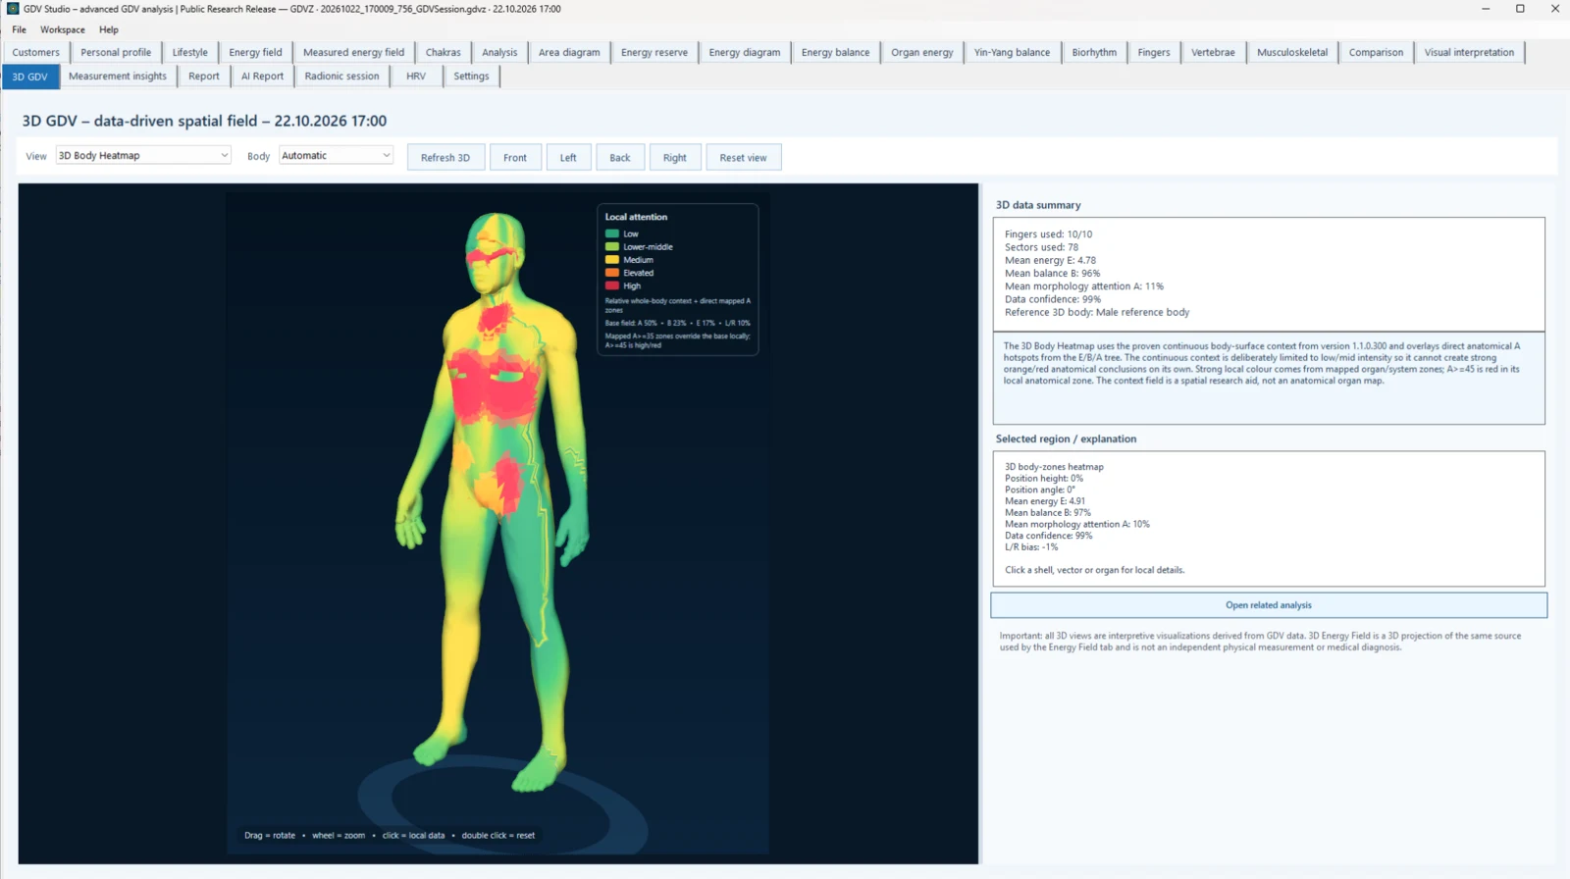1570x879 pixels.
Task: Select the Area diagram tab
Action: click(569, 52)
